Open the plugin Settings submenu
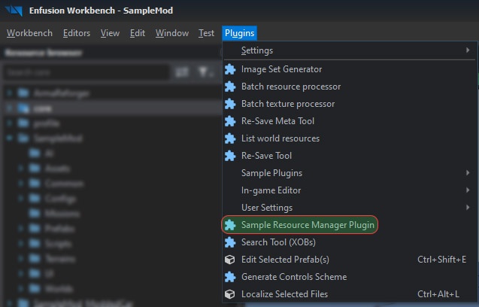This screenshot has width=479, height=307. pos(256,50)
